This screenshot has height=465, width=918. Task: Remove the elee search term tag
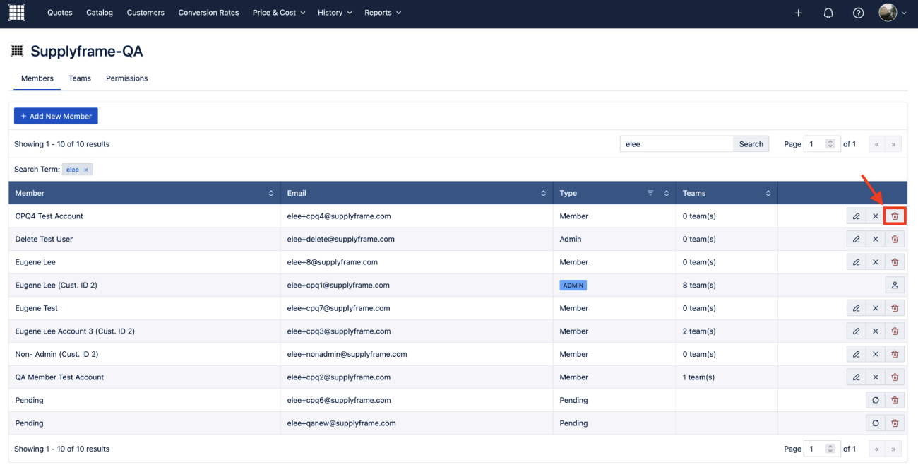[86, 170]
